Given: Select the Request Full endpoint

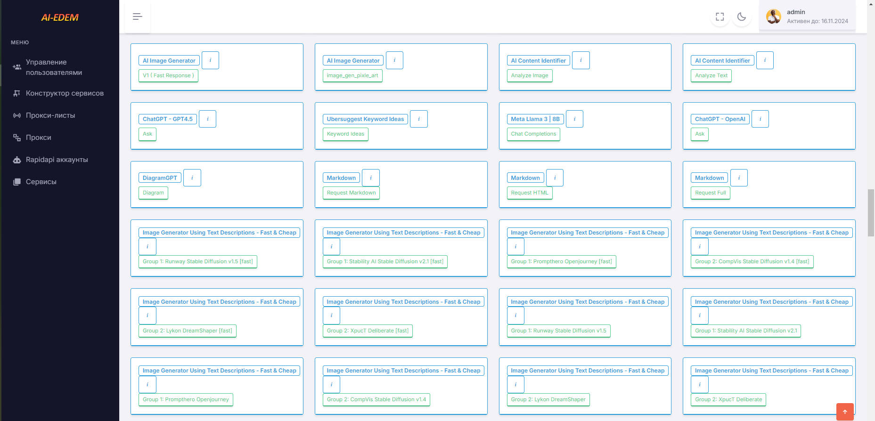Looking at the screenshot, I should pyautogui.click(x=711, y=193).
